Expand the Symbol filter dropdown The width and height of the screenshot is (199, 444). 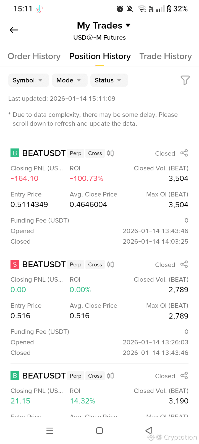tap(29, 80)
